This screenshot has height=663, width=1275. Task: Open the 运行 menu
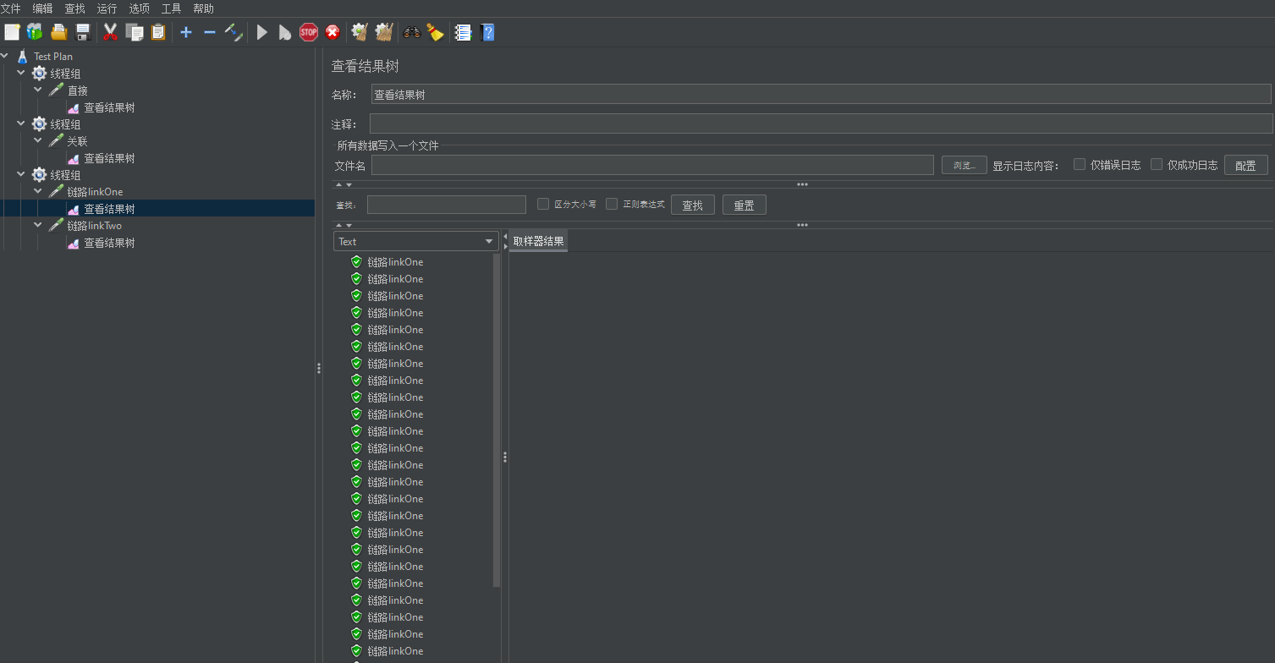tap(107, 8)
